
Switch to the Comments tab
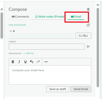click(20, 17)
